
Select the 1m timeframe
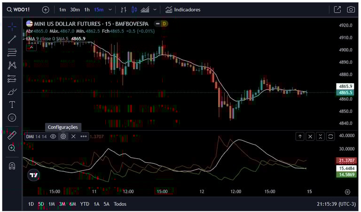[x=62, y=10]
